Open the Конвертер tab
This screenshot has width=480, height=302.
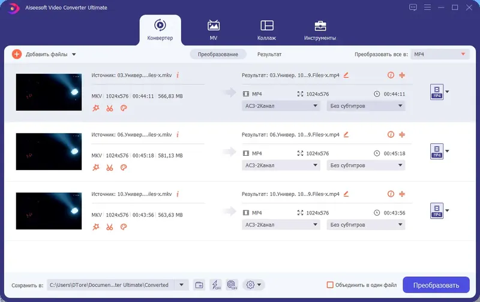pyautogui.click(x=160, y=30)
